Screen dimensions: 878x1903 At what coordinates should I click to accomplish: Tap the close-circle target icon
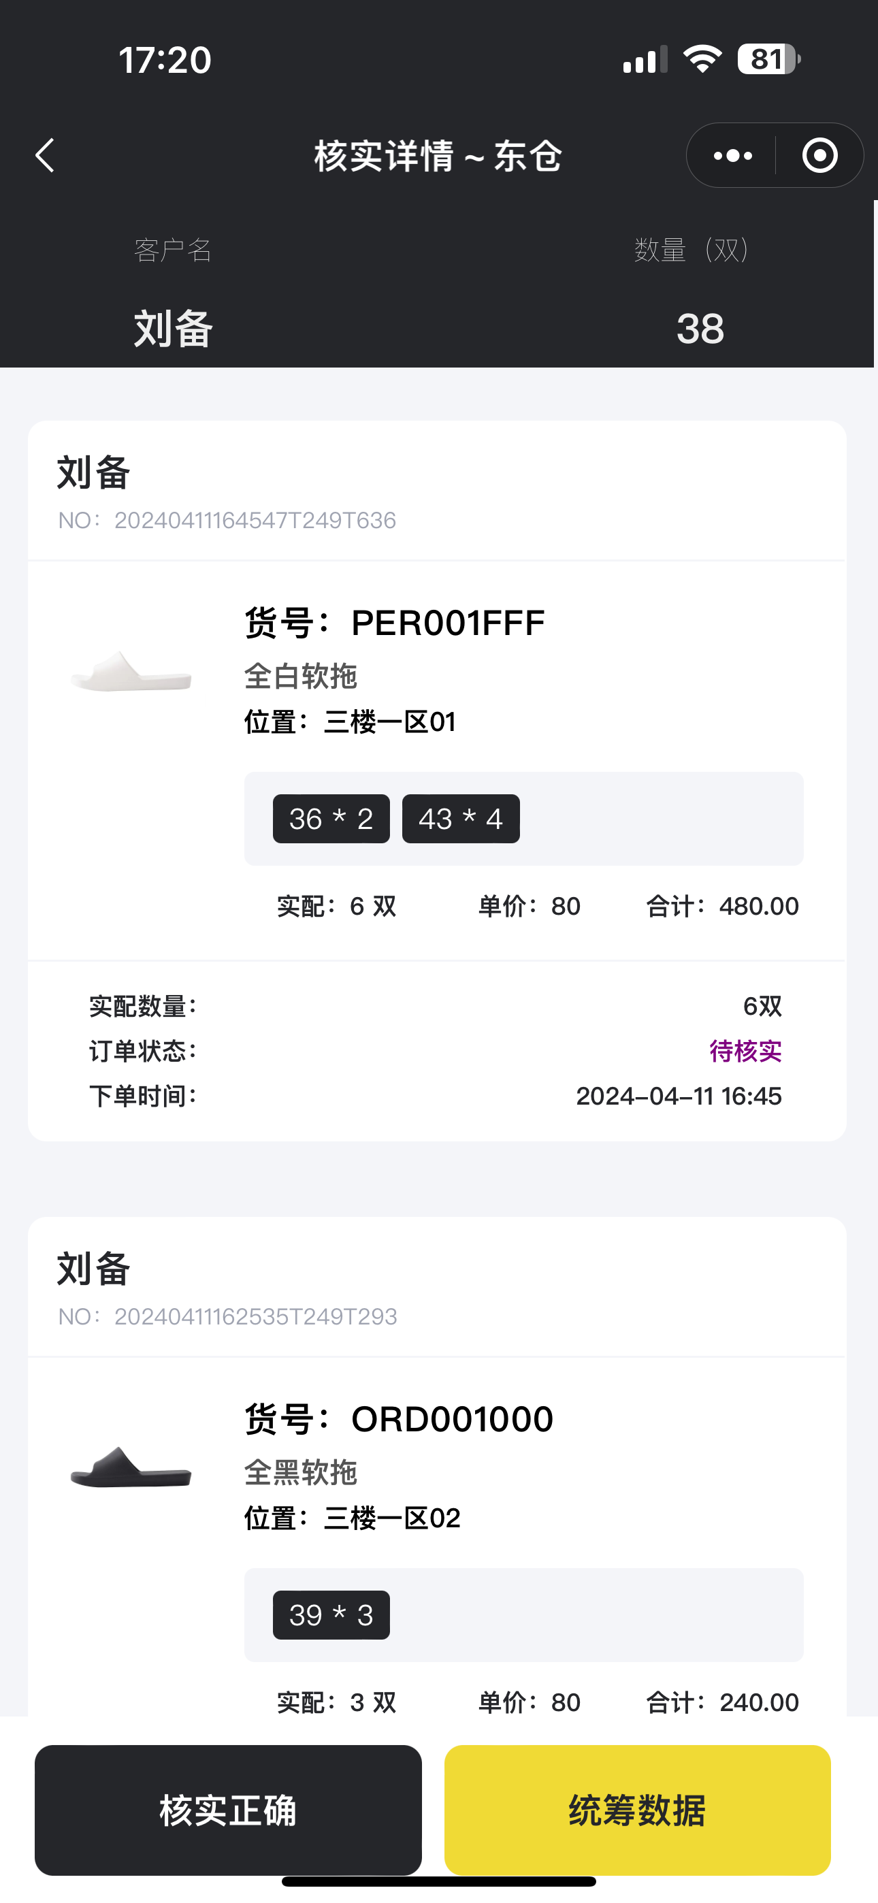(x=819, y=155)
